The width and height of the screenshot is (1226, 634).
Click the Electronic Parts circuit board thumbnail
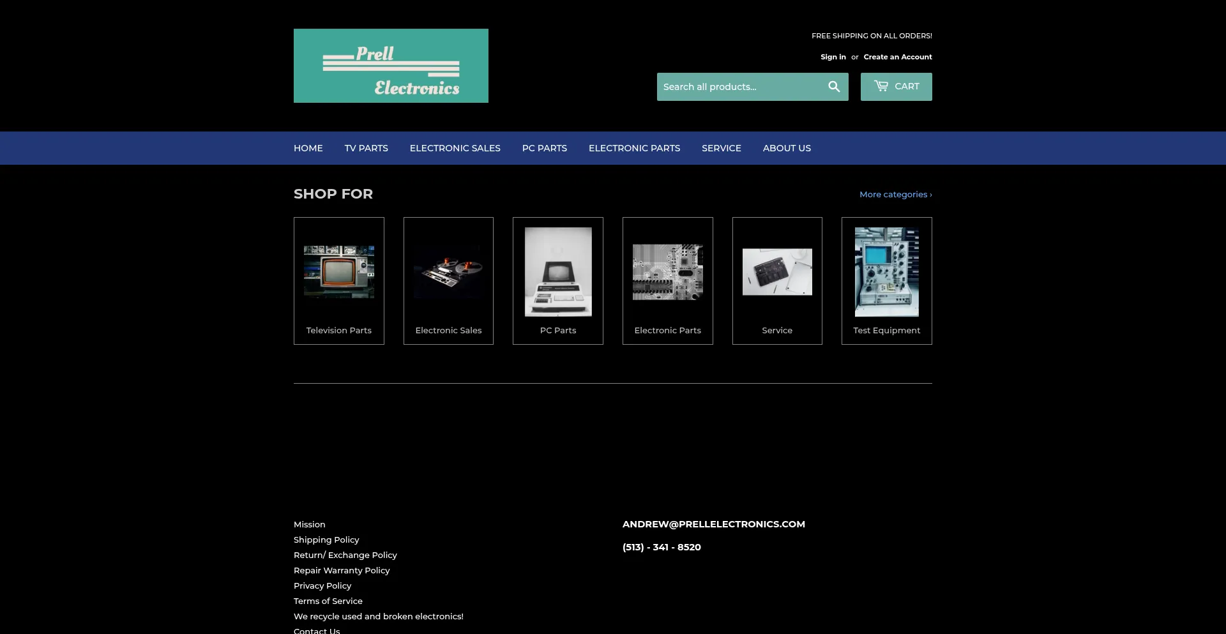coord(667,272)
